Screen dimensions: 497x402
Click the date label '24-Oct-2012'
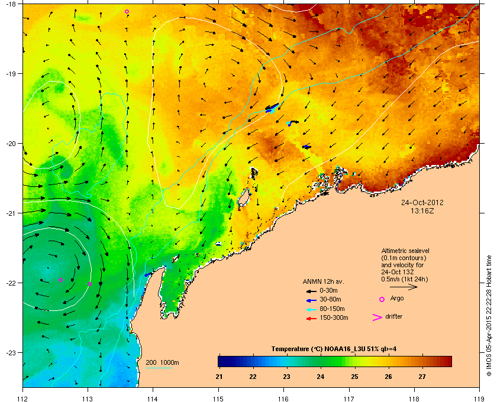point(422,202)
